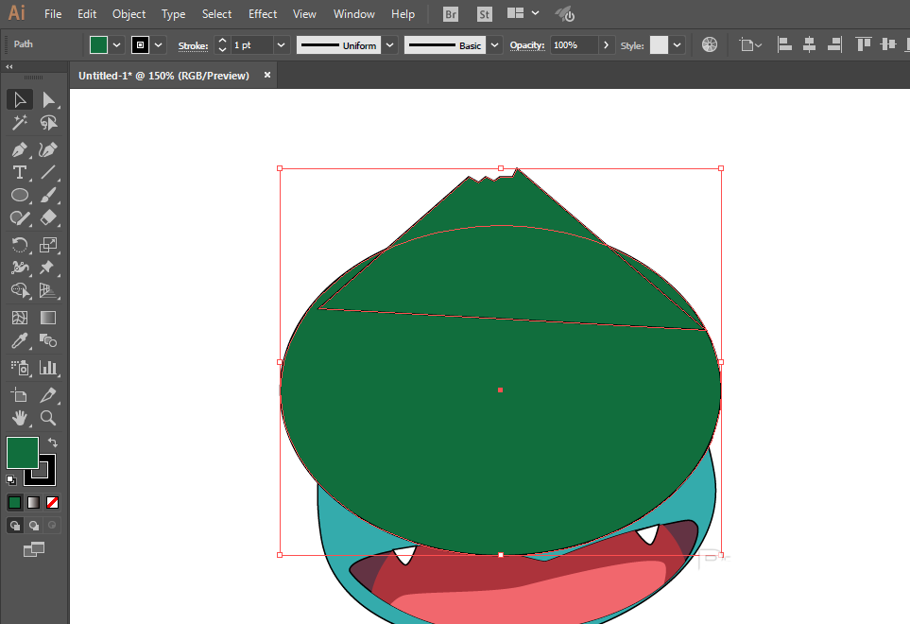Open Arrange Documents dropdown
The width and height of the screenshot is (910, 624).
[x=523, y=13]
